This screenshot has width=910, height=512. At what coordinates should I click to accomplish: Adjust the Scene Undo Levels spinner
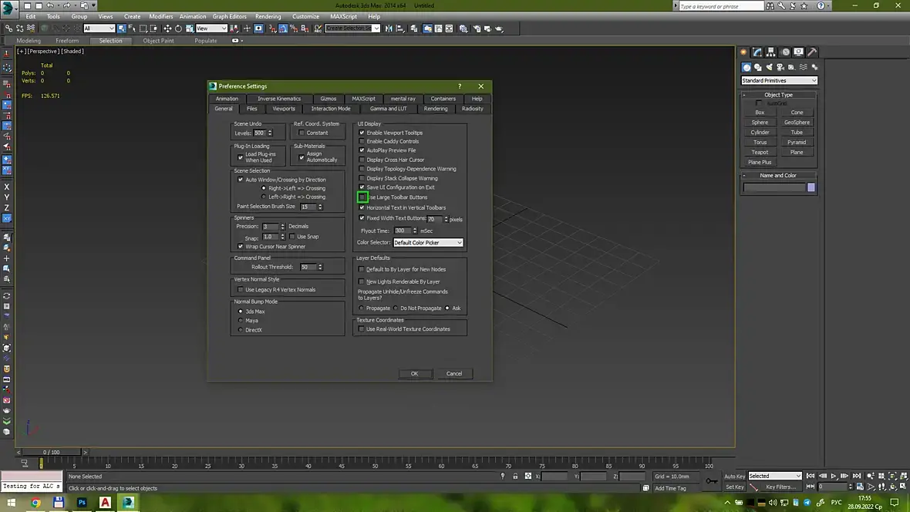(270, 133)
